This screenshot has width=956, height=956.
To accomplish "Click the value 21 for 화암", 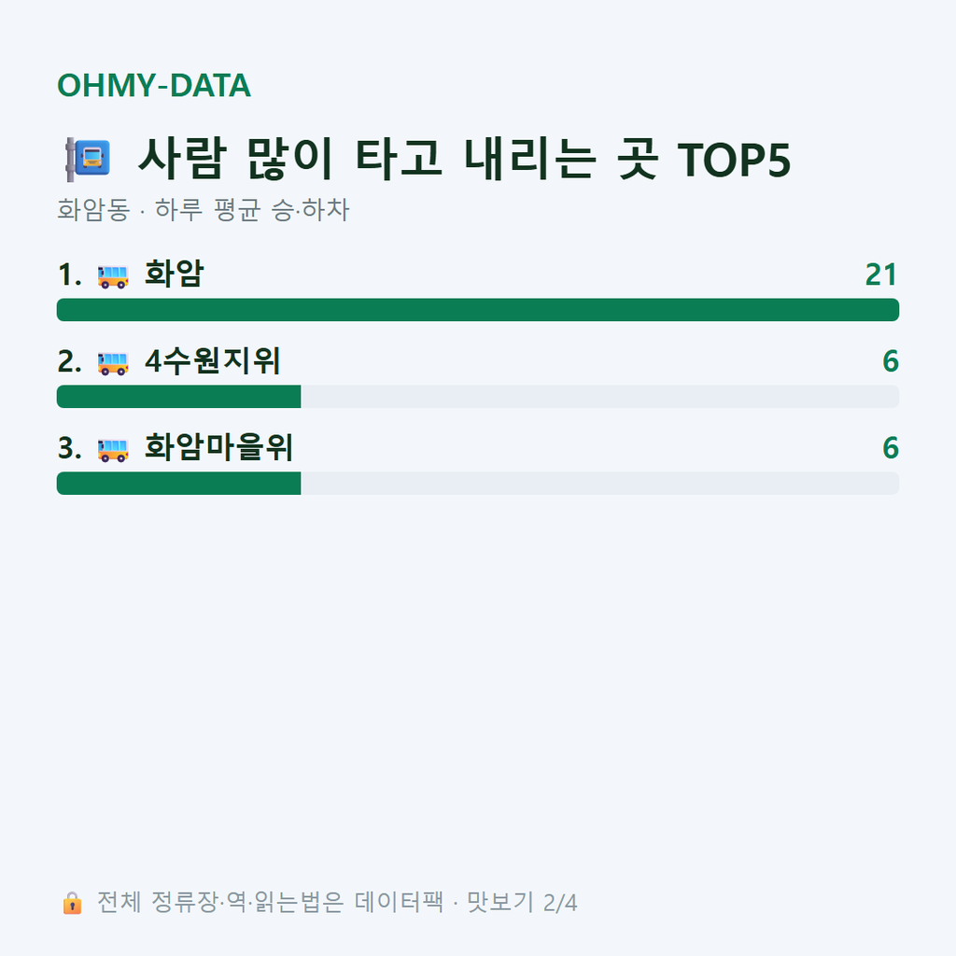I will coord(881,275).
